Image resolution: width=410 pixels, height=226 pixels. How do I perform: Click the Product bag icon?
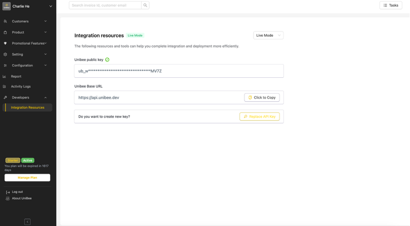(5, 33)
